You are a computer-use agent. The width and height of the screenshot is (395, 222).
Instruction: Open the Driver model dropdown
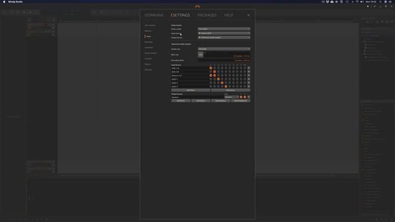pos(224,29)
